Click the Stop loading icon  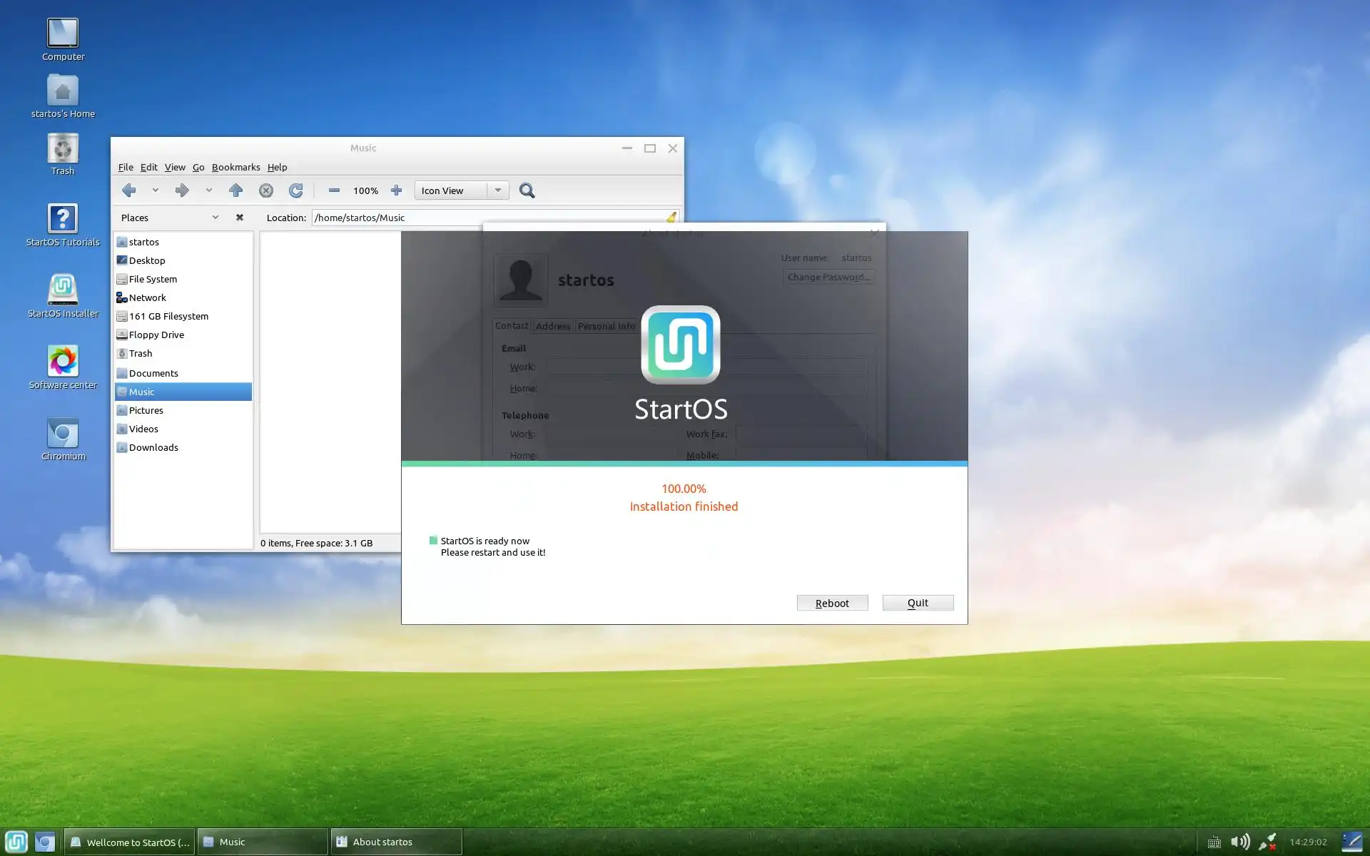click(x=266, y=190)
